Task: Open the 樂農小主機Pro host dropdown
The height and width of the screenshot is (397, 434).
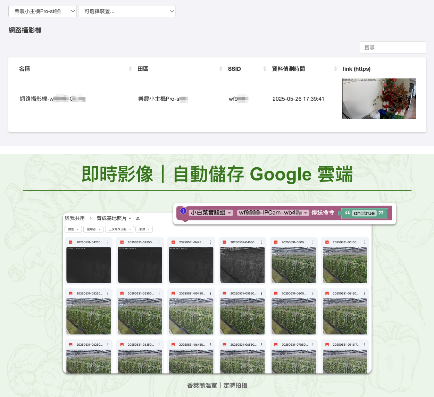Action: (x=42, y=11)
